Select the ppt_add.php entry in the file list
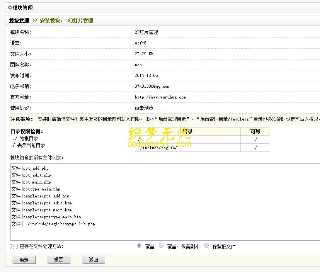Image resolution: width=320 pixels, height=272 pixels. tap(33, 168)
